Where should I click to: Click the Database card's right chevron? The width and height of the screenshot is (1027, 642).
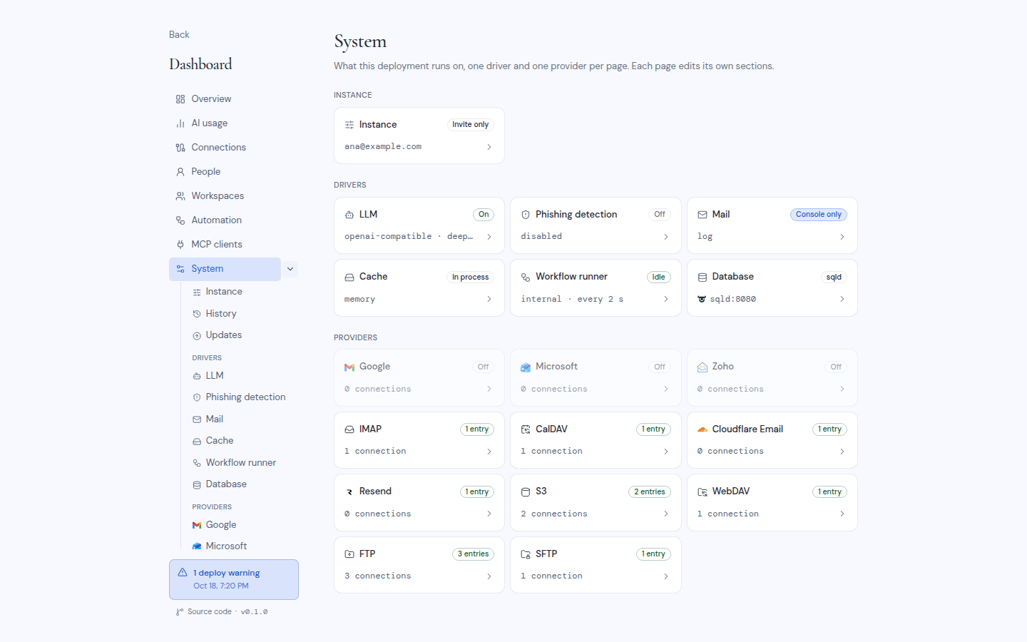click(842, 300)
